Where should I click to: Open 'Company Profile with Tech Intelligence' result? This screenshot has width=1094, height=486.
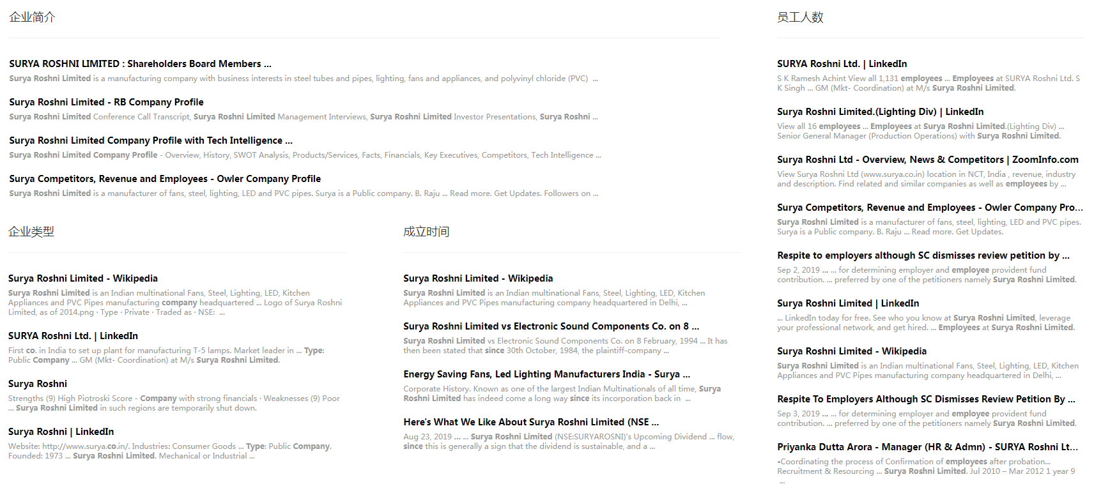[151, 140]
